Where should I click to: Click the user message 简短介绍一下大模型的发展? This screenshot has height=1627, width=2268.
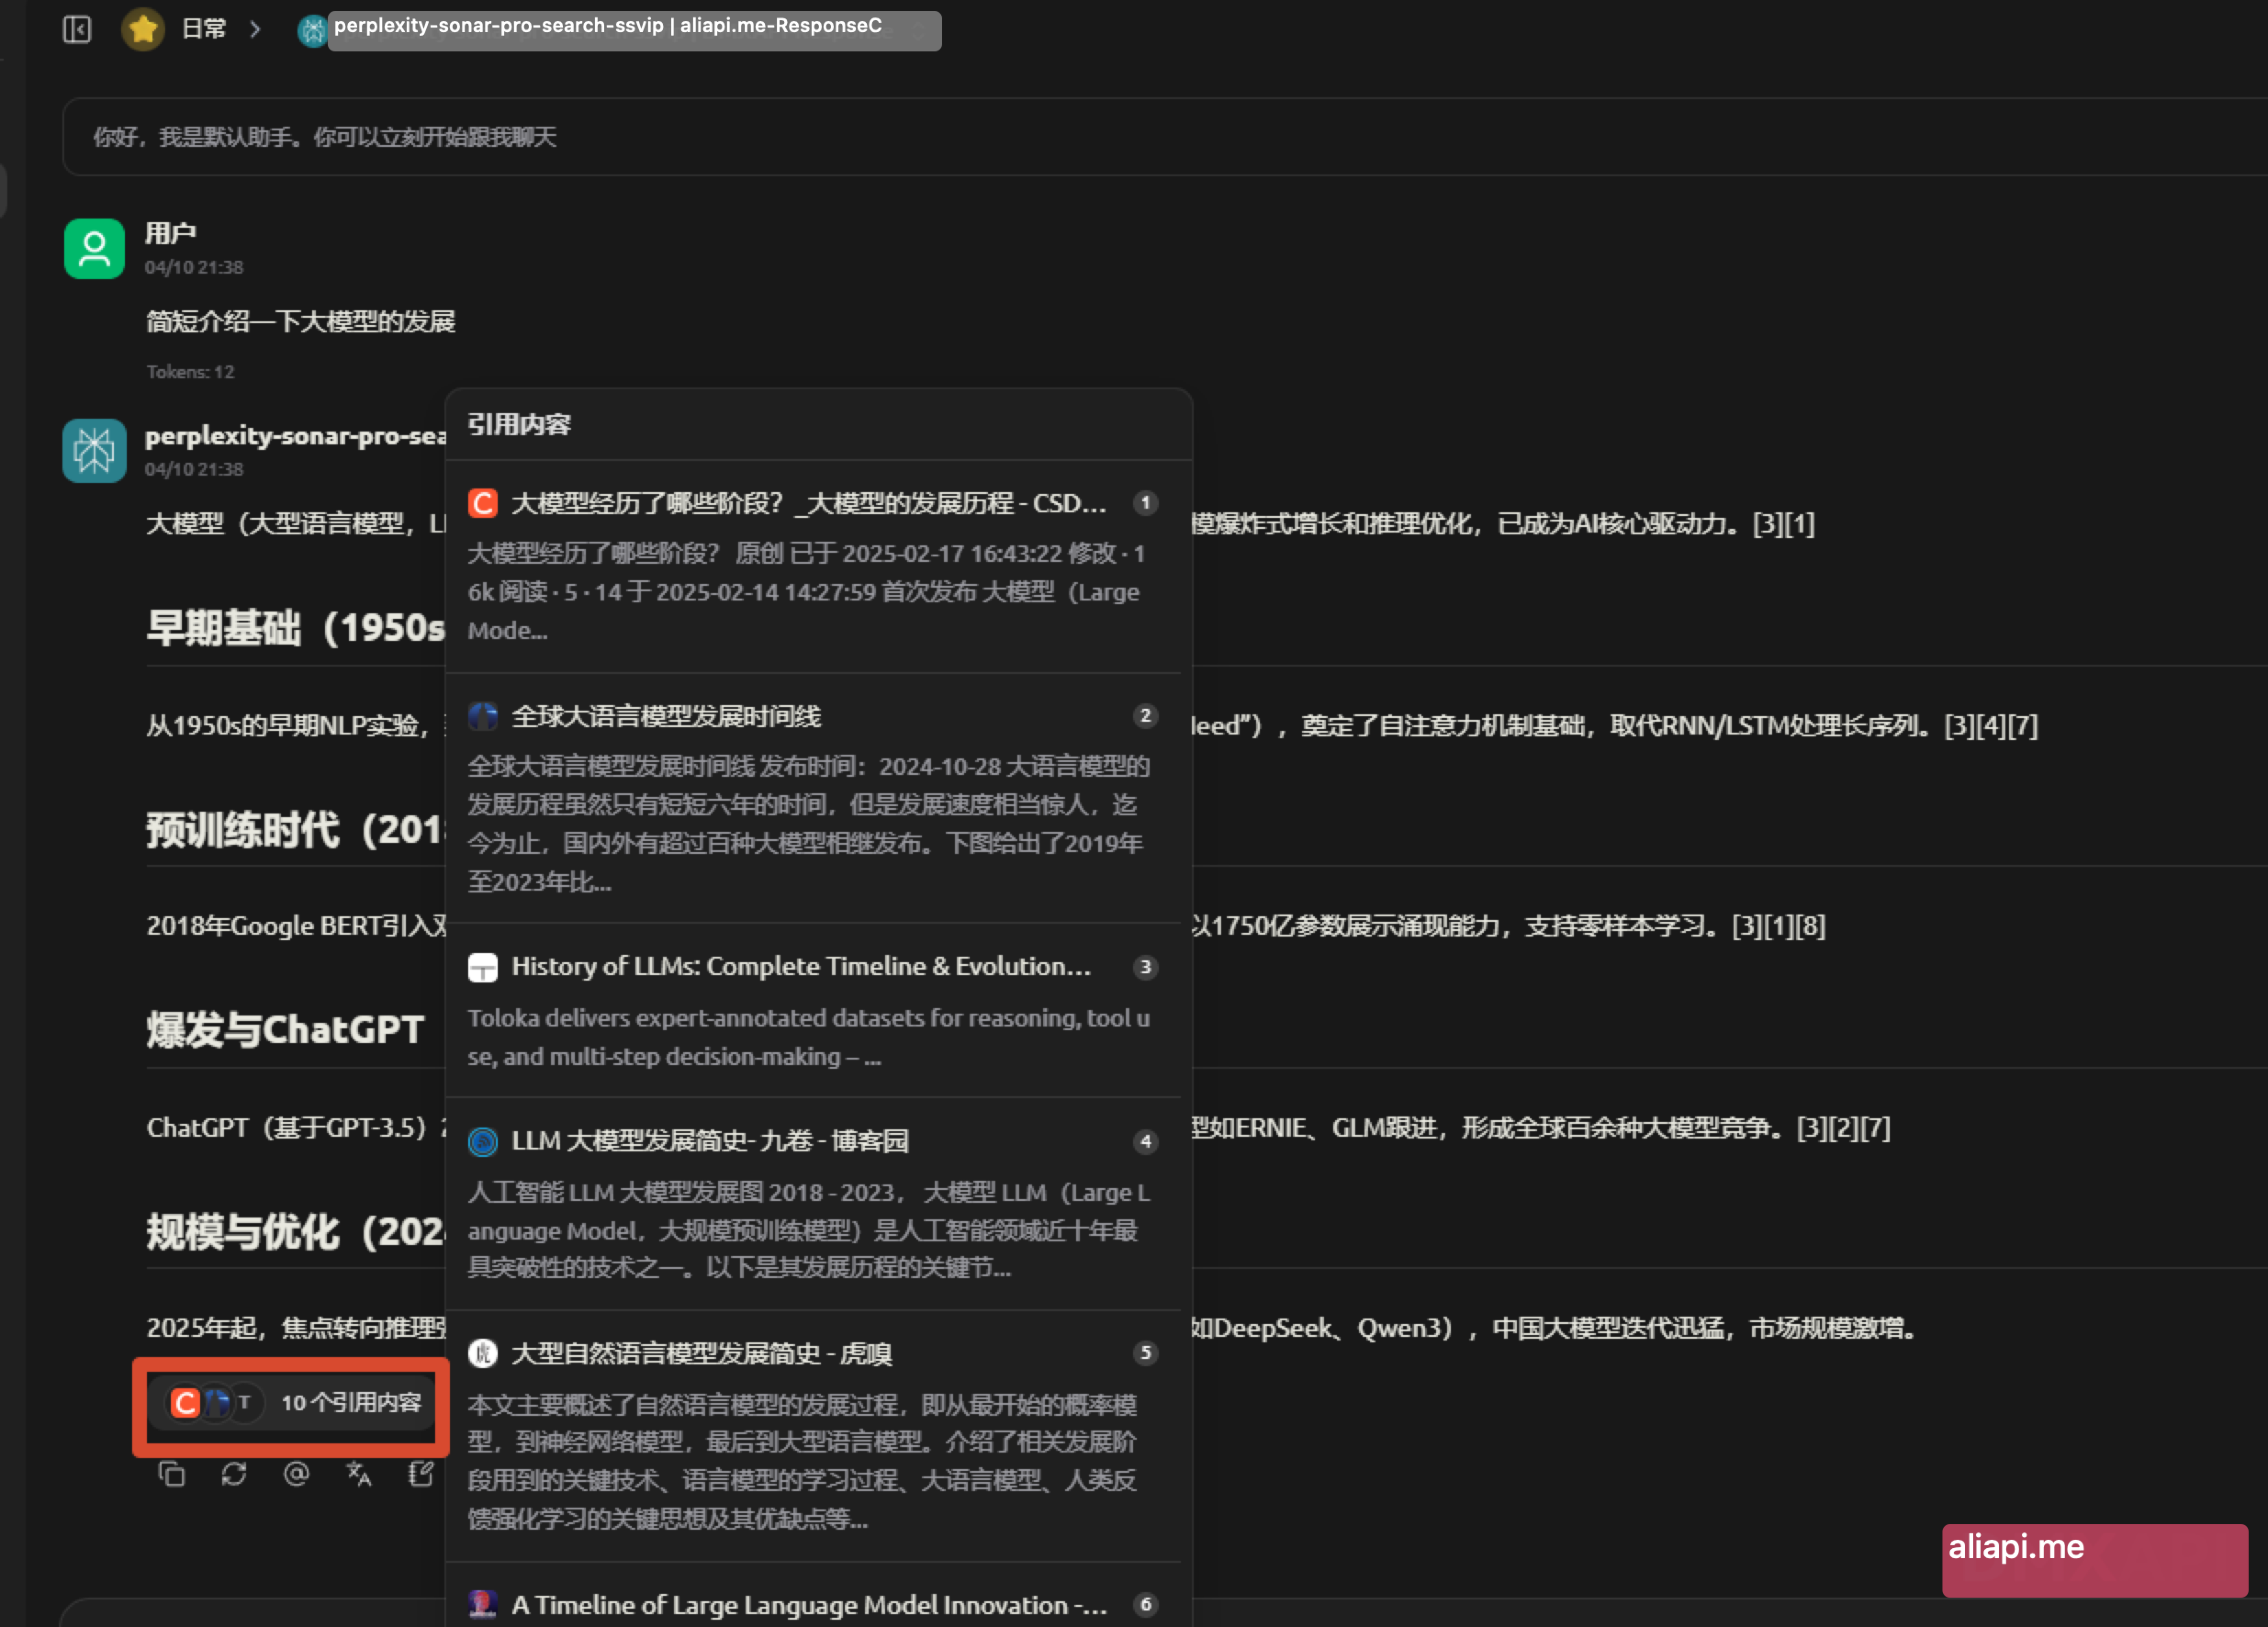pyautogui.click(x=301, y=321)
